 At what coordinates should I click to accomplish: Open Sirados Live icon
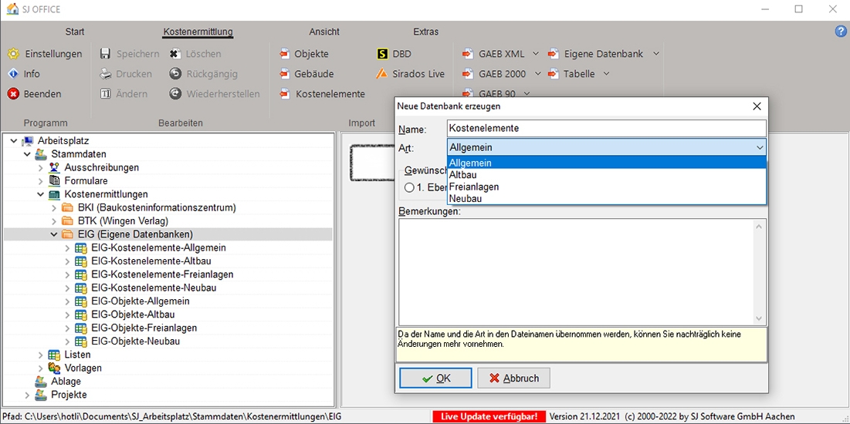pyautogui.click(x=383, y=74)
